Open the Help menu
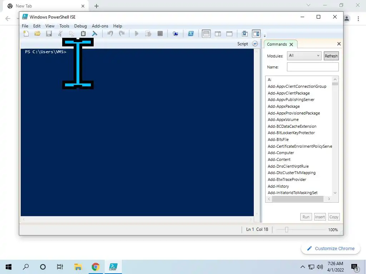Image resolution: width=366 pixels, height=274 pixels. [x=118, y=26]
